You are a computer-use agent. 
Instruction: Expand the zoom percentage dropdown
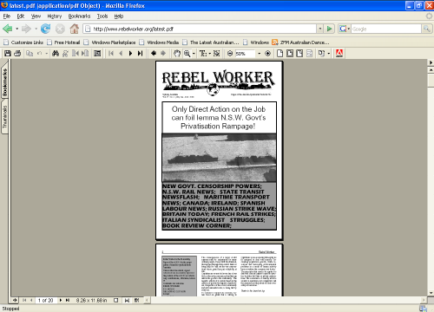pos(260,54)
